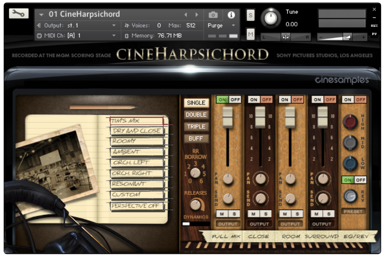
Task: Select the Resonant notebook preset
Action: [137, 184]
